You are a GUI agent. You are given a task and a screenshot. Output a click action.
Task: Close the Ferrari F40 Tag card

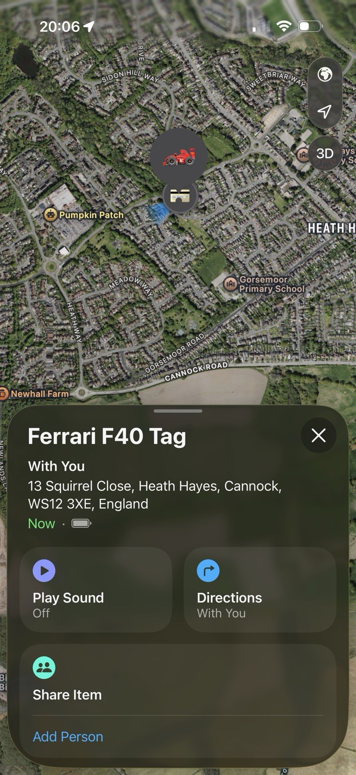[318, 435]
